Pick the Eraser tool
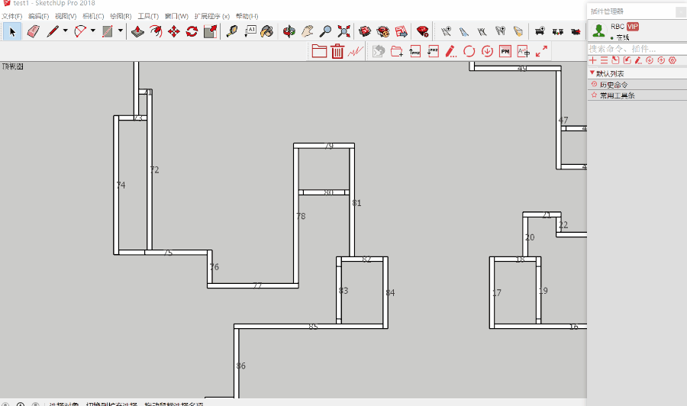Image resolution: width=687 pixels, height=406 pixels. [x=33, y=31]
